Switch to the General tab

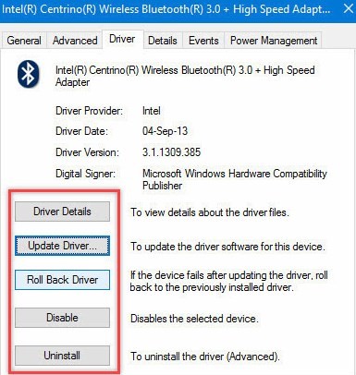coord(24,41)
